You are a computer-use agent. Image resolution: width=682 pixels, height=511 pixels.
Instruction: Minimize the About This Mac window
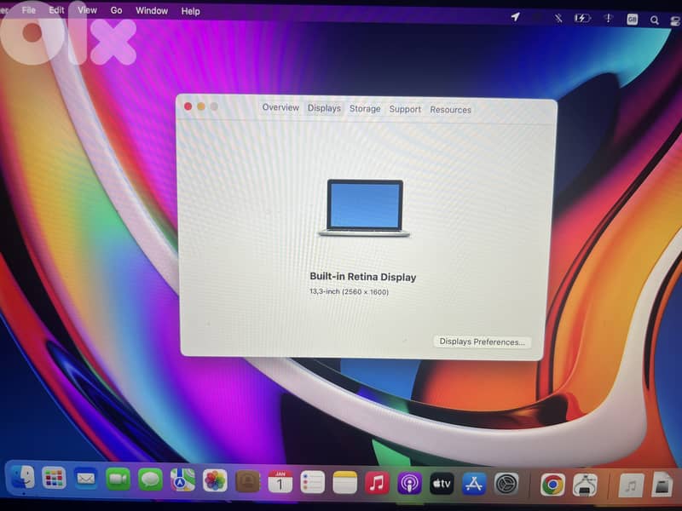[x=201, y=106]
